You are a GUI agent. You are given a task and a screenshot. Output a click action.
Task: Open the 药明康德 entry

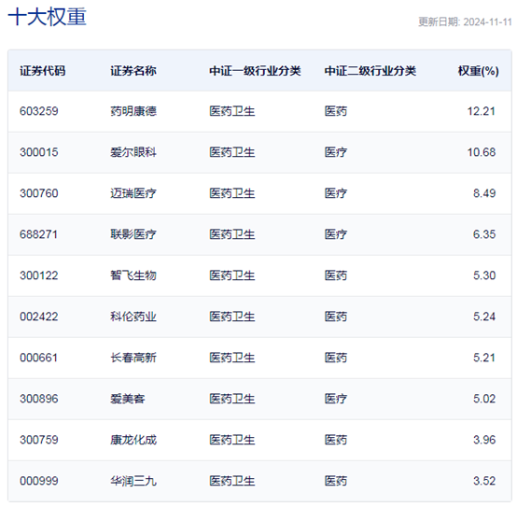(133, 111)
